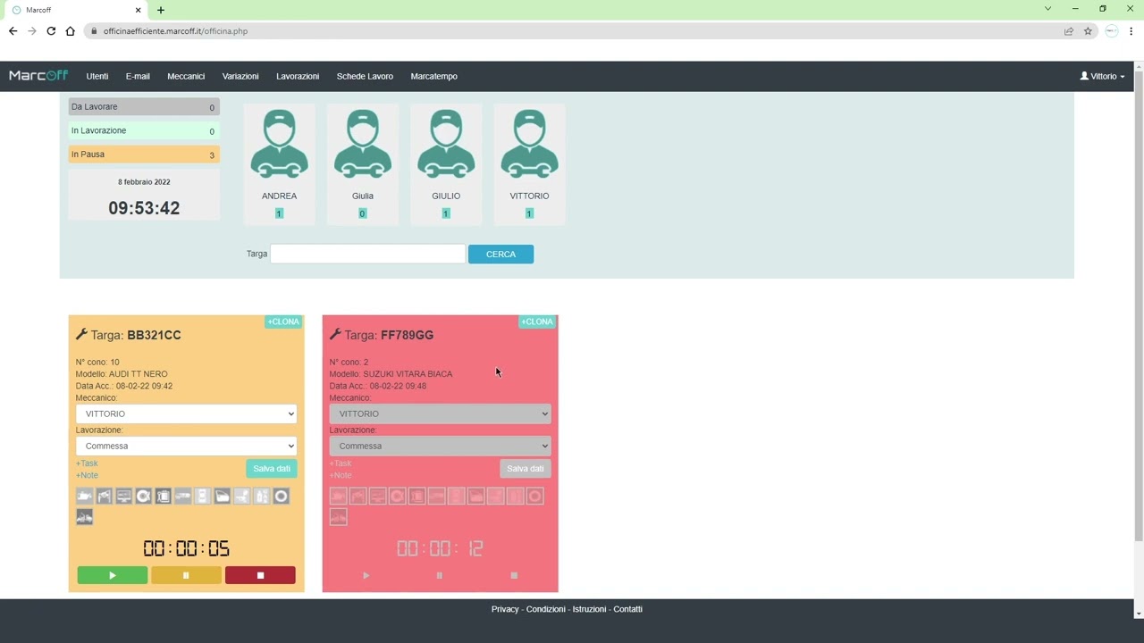1144x643 pixels.
Task: Go to browser home page
Action: coord(71,30)
